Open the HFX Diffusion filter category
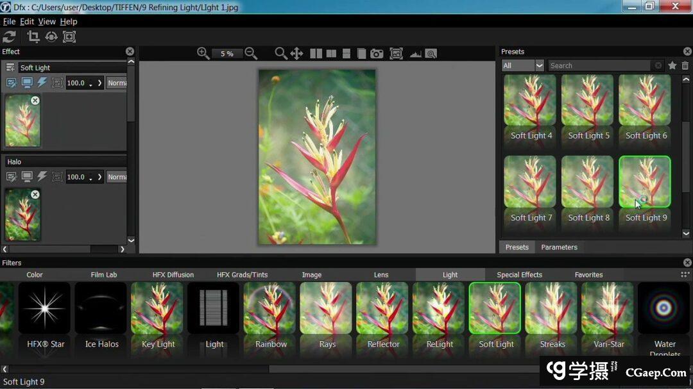Viewport: 693px width, 389px height. click(x=173, y=275)
